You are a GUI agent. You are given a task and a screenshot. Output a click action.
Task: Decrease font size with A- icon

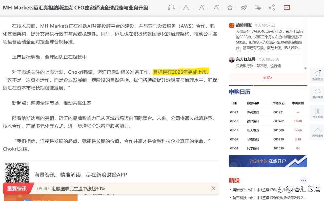coord(201,8)
